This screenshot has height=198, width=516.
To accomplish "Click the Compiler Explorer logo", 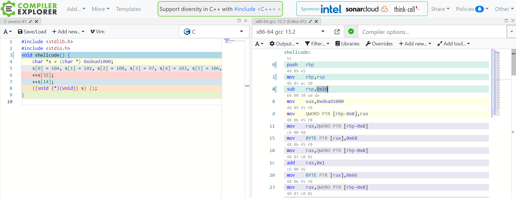I will coord(29,9).
